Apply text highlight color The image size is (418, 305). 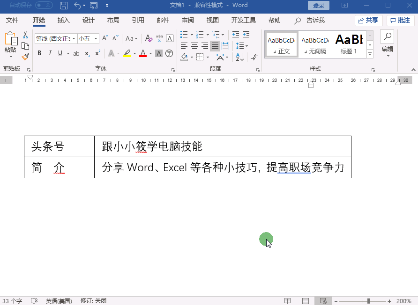126,53
